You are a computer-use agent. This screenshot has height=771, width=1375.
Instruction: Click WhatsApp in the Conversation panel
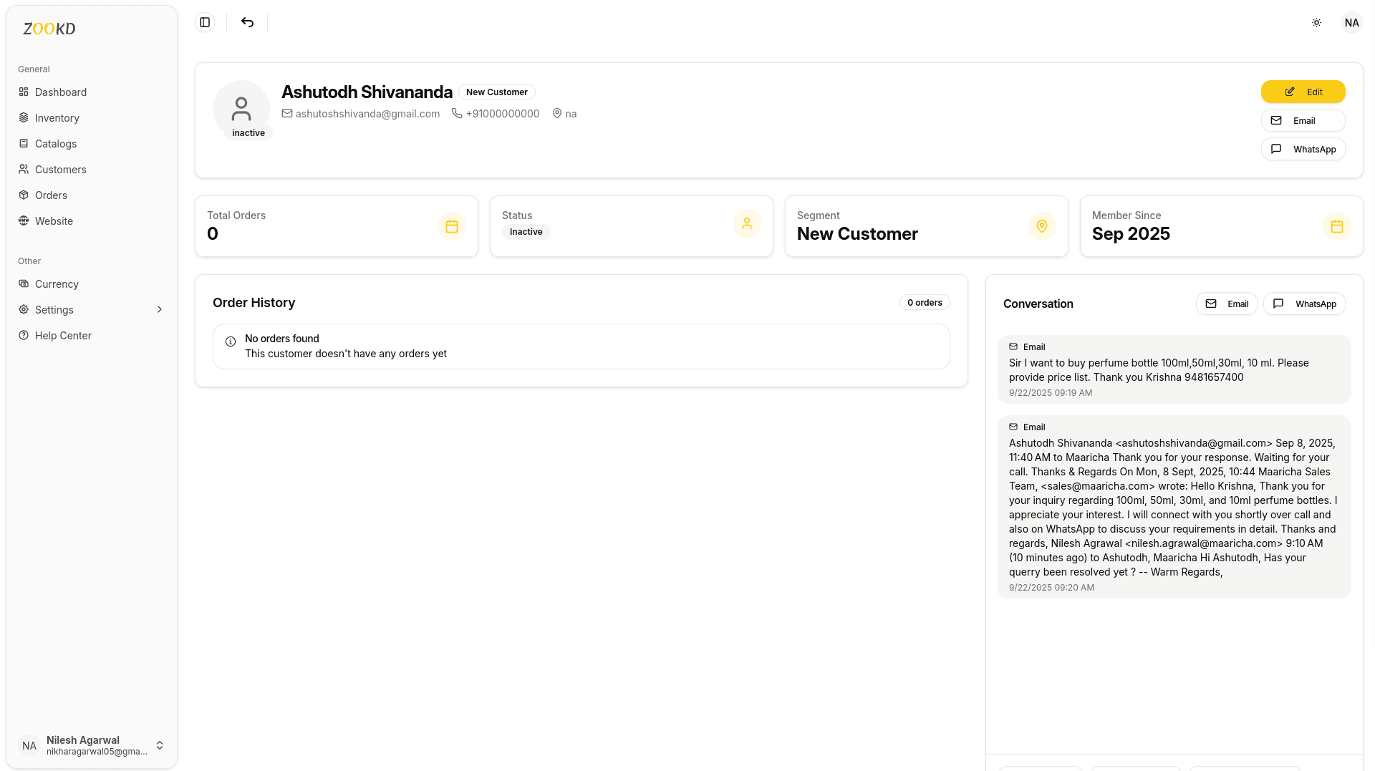[x=1304, y=304]
